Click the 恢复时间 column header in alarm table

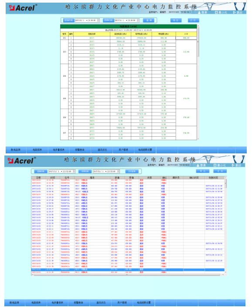click(x=215, y=178)
